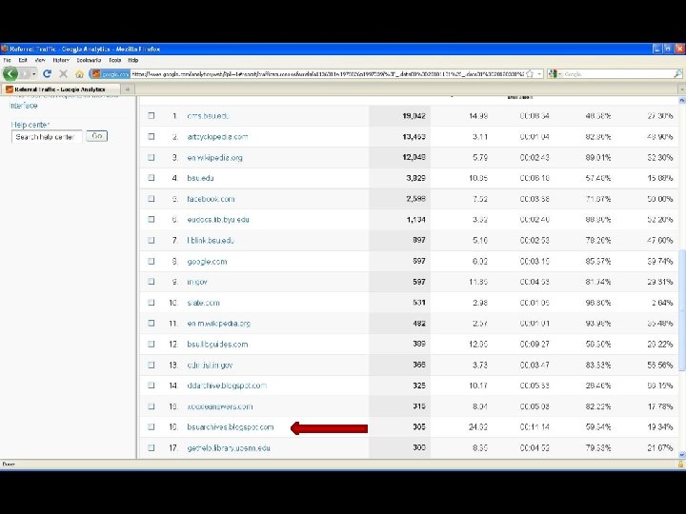Open a new tab with plus icon

pyautogui.click(x=128, y=89)
